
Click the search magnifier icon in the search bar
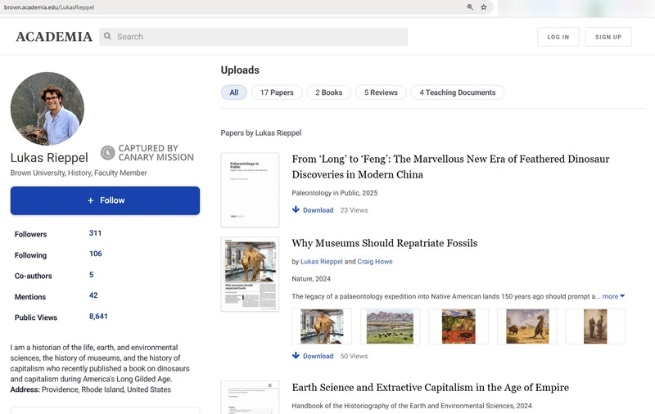click(107, 36)
